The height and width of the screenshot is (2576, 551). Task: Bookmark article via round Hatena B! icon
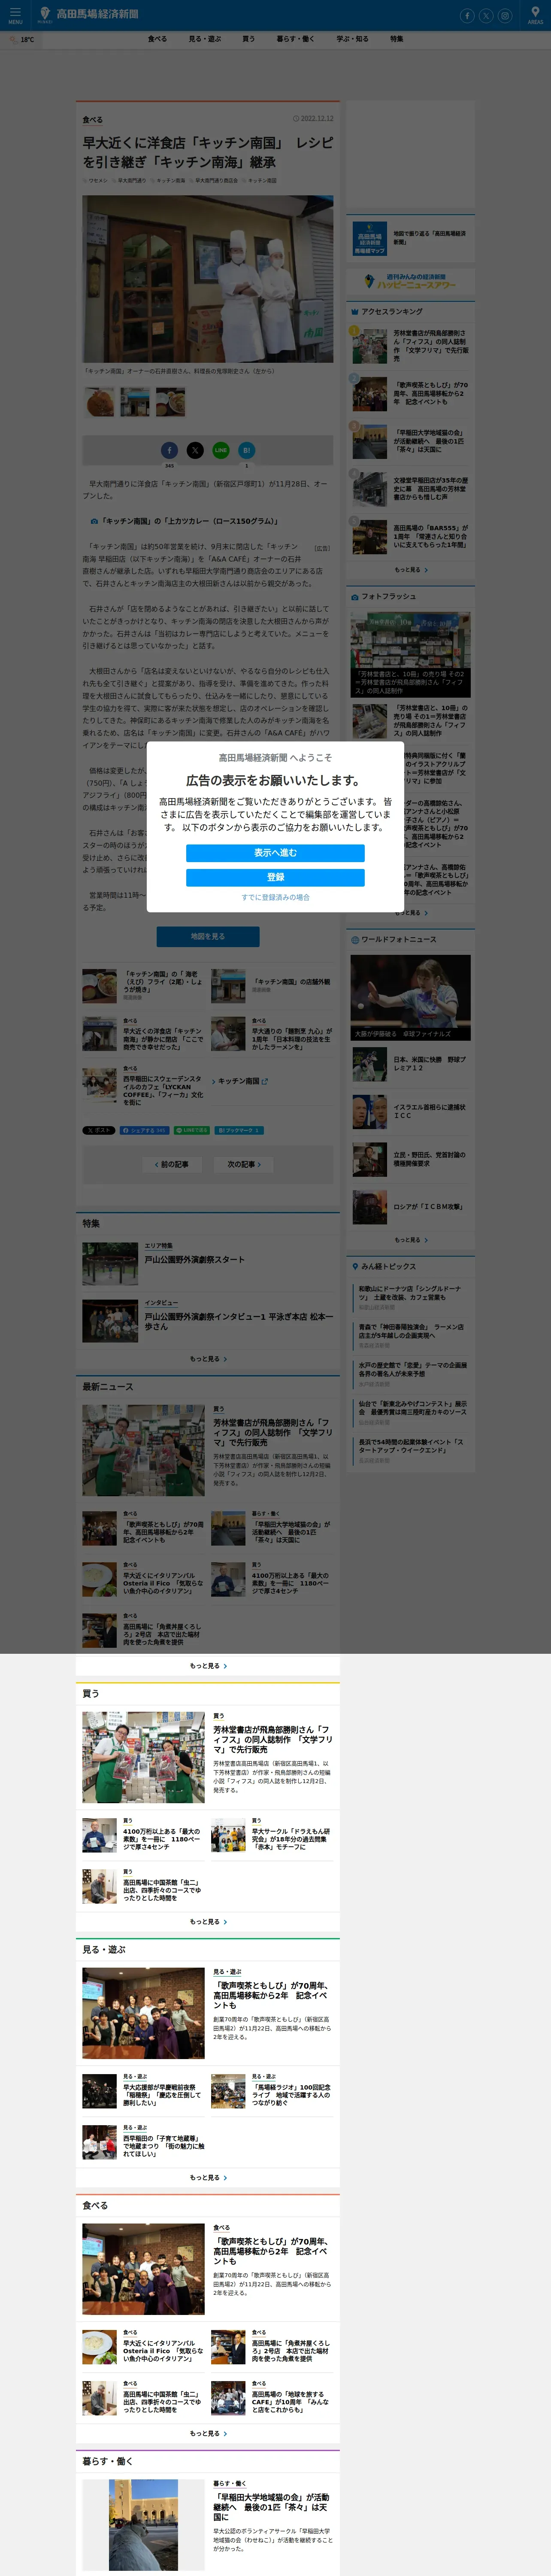click(247, 450)
